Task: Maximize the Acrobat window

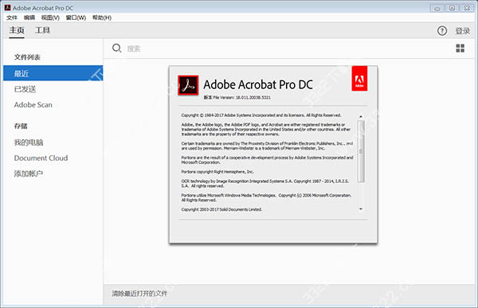Action: click(452, 8)
